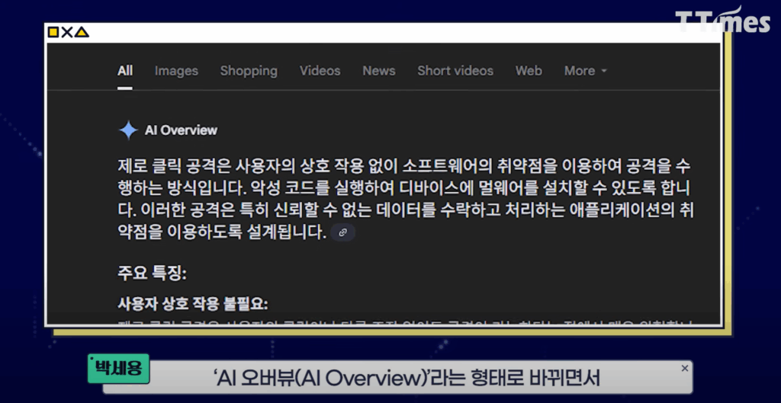This screenshot has width=781, height=403.
Task: Expand the More search filter dropdown
Action: [585, 71]
